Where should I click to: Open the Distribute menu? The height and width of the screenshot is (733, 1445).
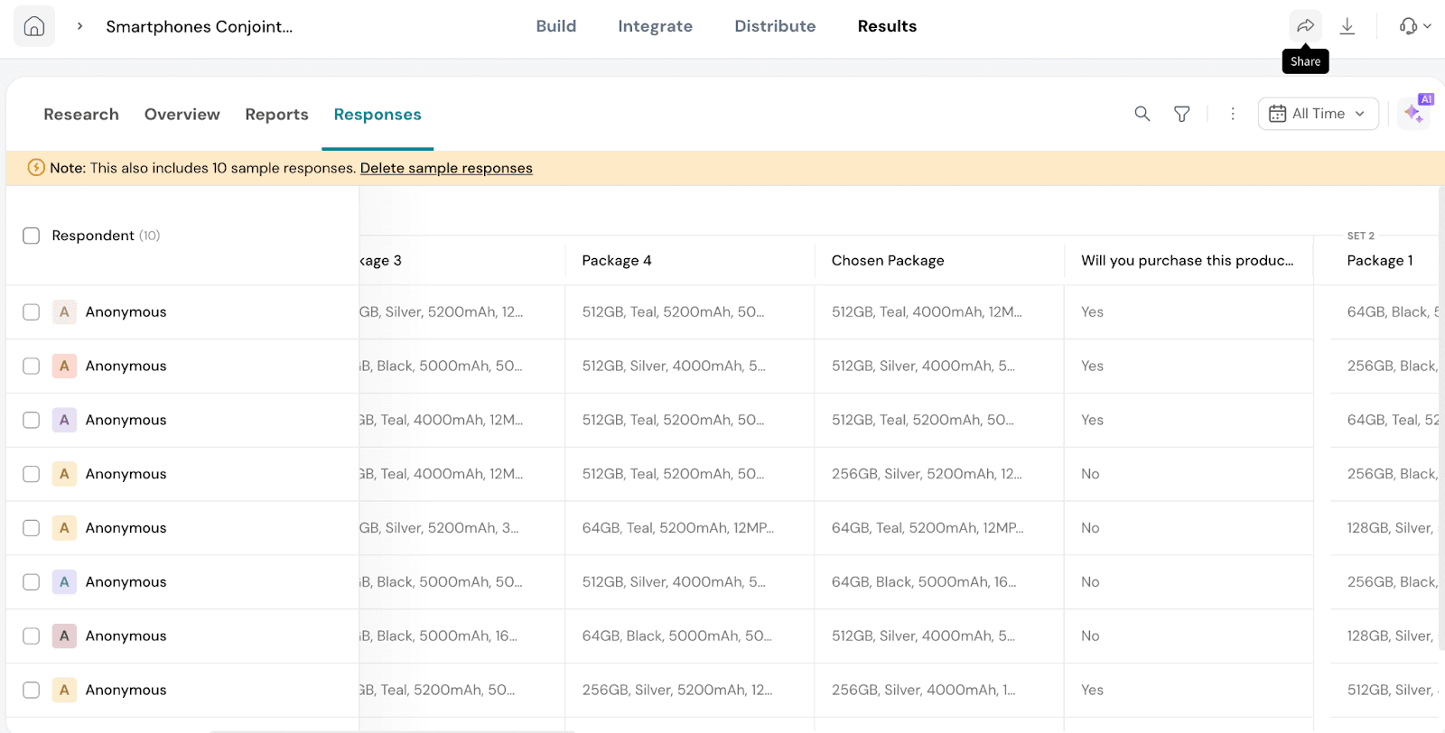point(775,26)
